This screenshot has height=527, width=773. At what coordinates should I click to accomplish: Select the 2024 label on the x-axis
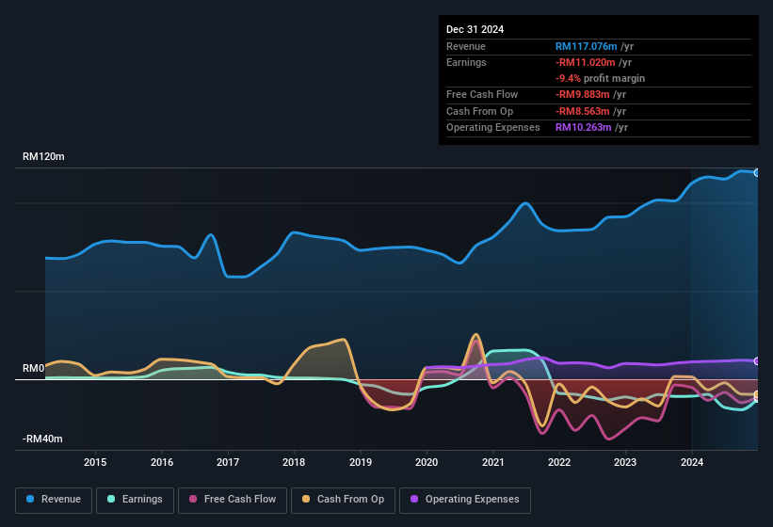click(692, 462)
